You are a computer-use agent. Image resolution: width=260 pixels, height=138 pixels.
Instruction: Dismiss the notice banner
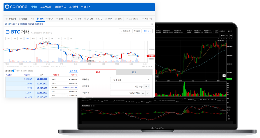(152, 24)
